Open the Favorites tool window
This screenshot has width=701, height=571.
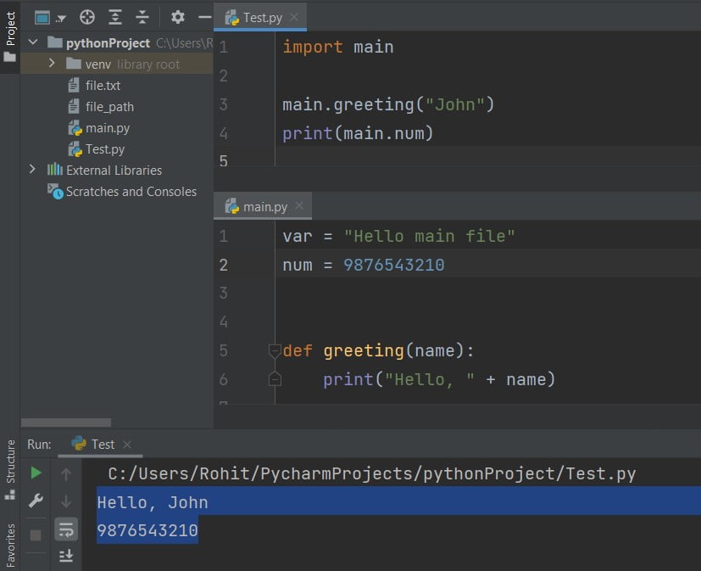[10, 535]
